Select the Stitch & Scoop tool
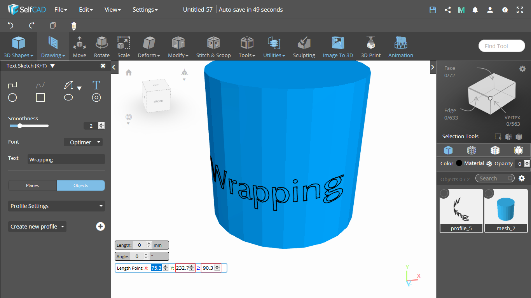The image size is (531, 298). 213,47
